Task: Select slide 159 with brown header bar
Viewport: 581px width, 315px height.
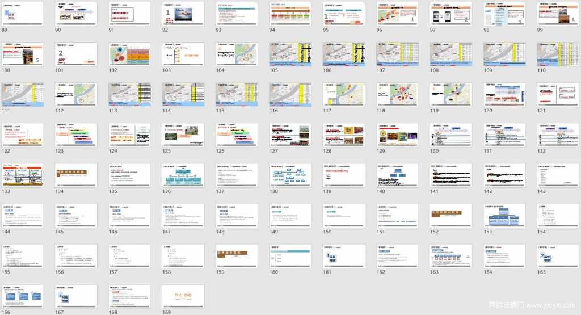Action: [237, 256]
